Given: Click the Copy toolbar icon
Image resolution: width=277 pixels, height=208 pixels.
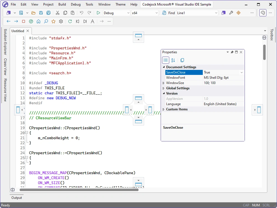Looking at the screenshot, I should [x=65, y=13].
